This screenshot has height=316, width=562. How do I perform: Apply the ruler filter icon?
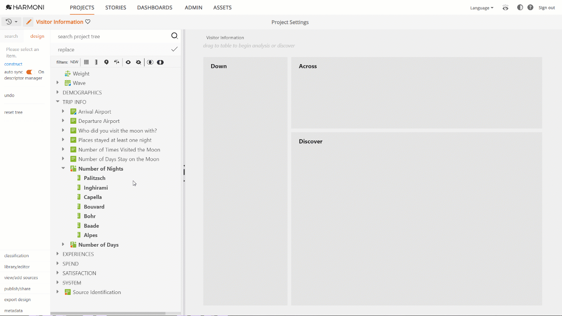point(96,62)
